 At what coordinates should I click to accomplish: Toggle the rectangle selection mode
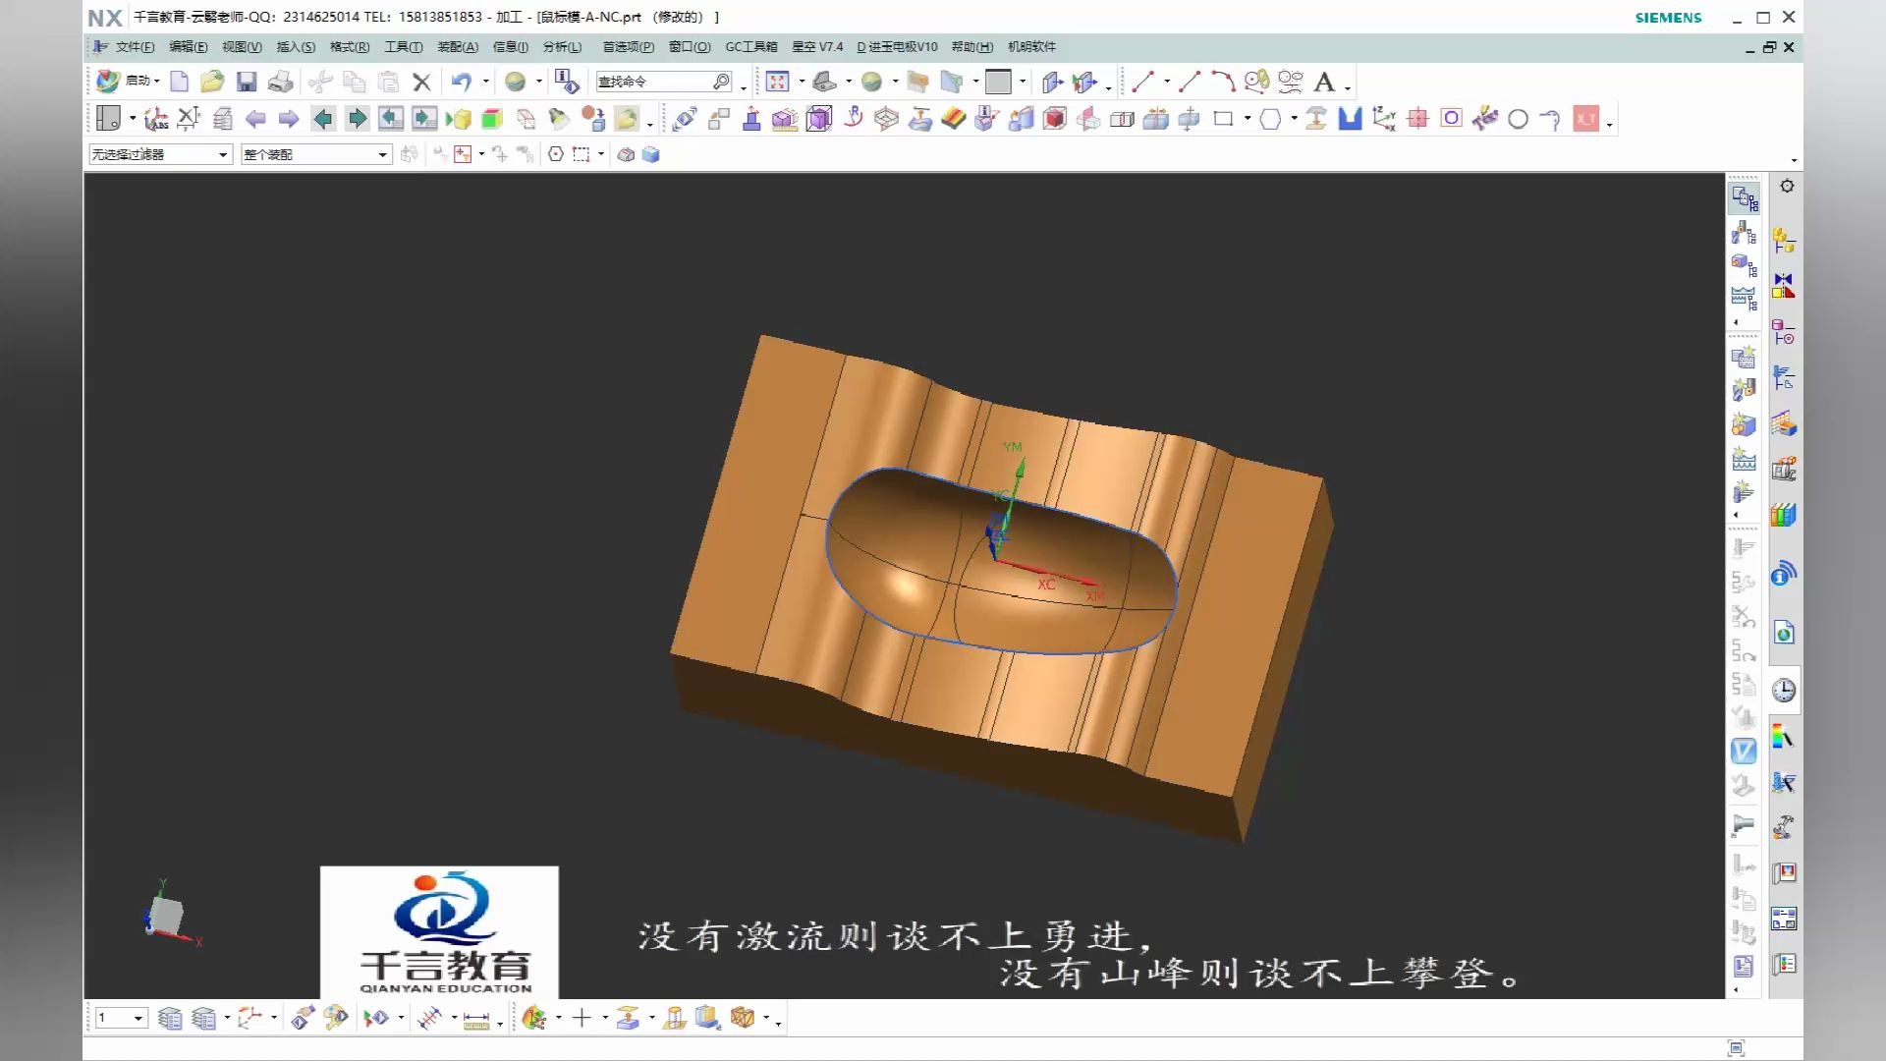581,154
